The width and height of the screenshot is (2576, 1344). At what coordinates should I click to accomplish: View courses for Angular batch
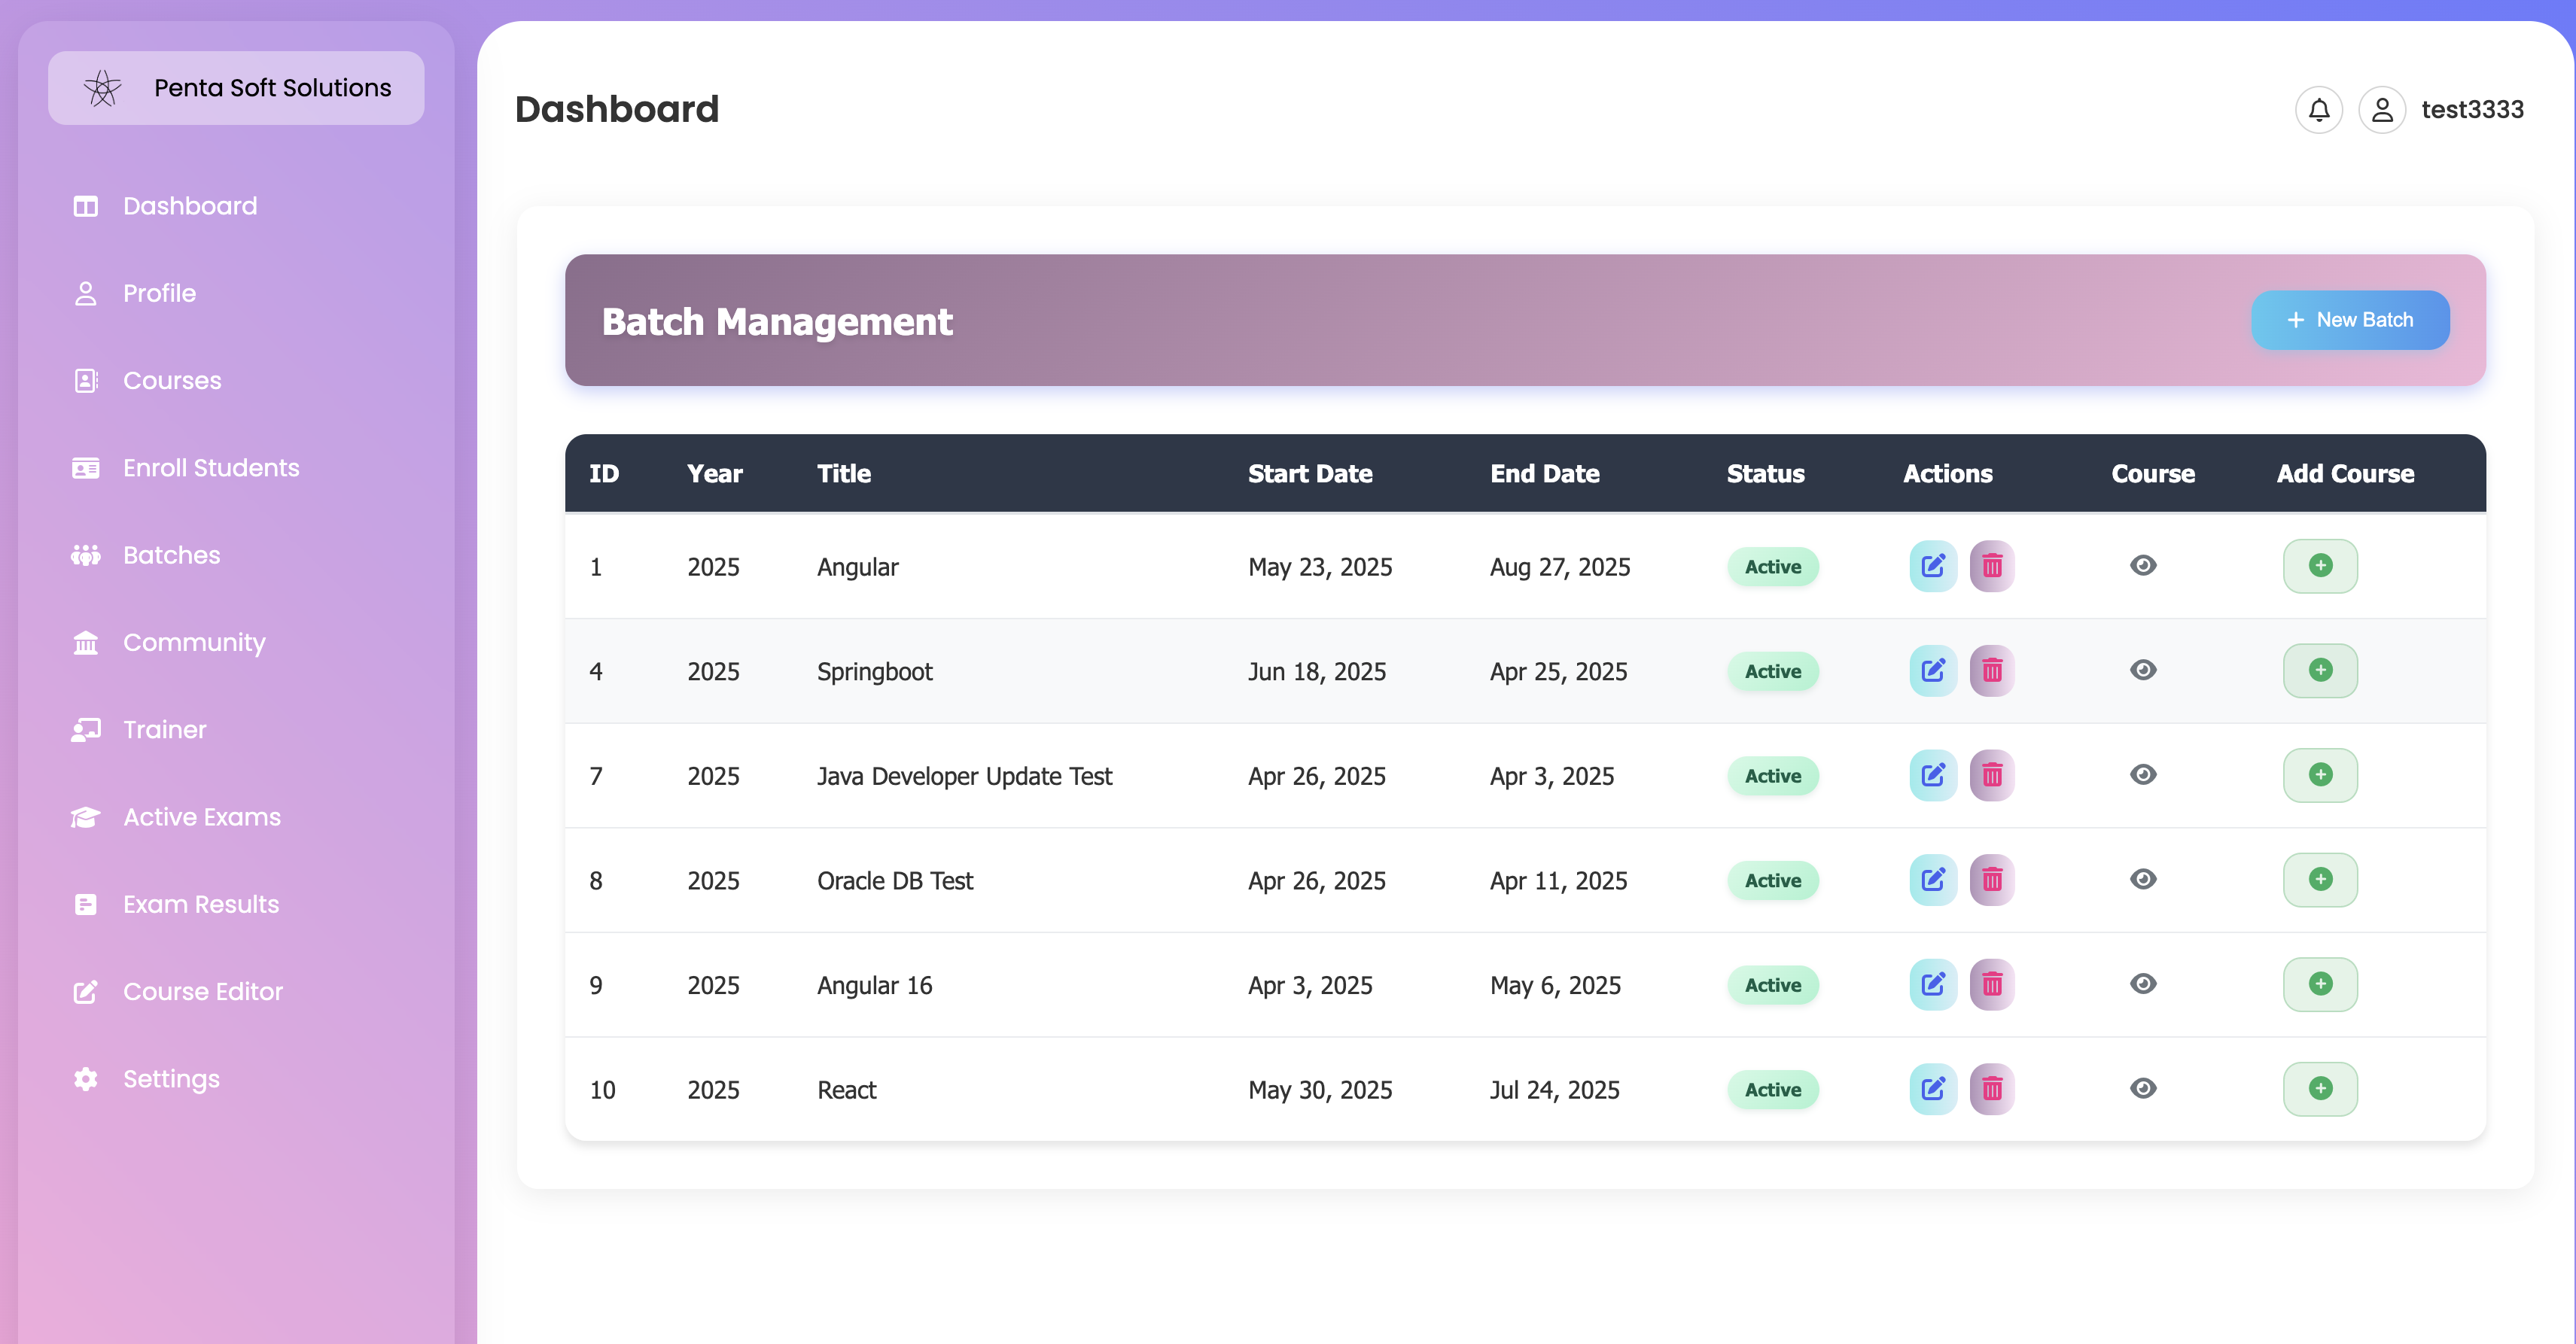tap(2142, 566)
